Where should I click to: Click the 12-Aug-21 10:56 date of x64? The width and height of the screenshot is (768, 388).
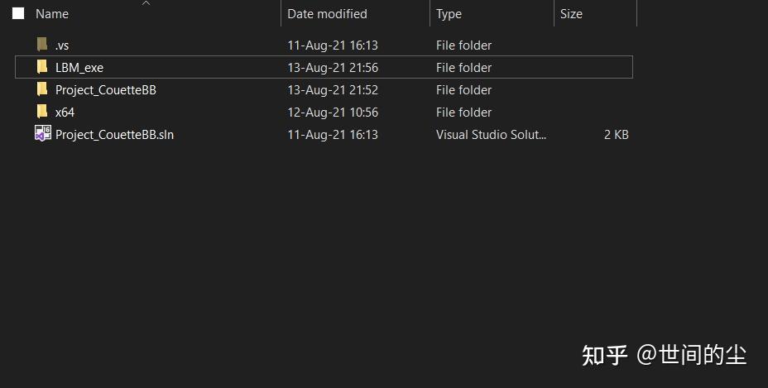coord(333,113)
